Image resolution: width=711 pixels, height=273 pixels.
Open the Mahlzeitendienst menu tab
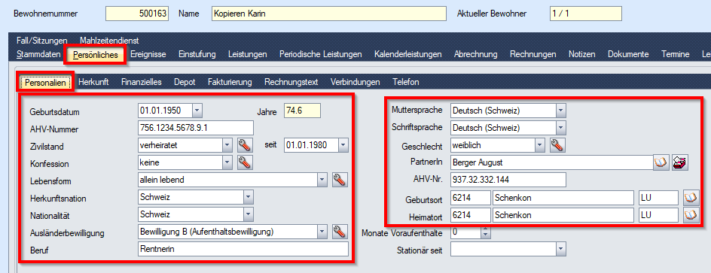[109, 41]
